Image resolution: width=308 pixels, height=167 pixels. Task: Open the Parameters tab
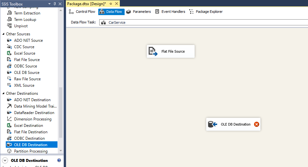tap(138, 12)
